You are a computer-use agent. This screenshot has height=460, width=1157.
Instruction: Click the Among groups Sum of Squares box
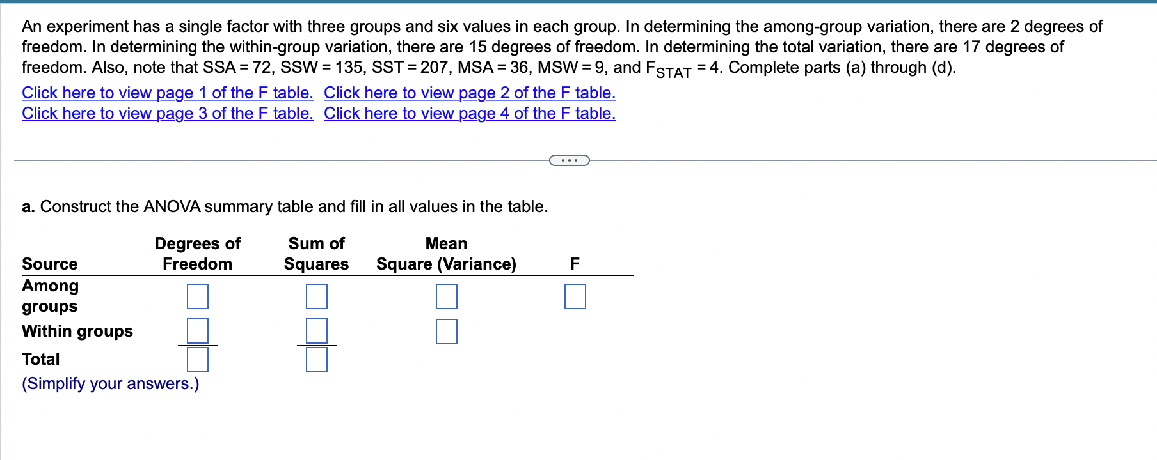316,296
